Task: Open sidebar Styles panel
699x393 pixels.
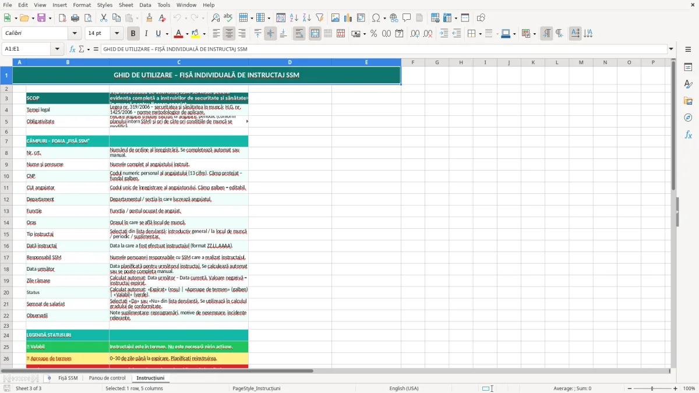Action: [x=688, y=84]
